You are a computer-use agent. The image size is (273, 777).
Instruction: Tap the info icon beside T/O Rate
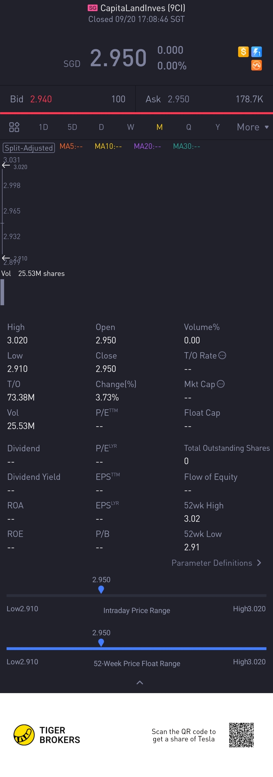222,355
